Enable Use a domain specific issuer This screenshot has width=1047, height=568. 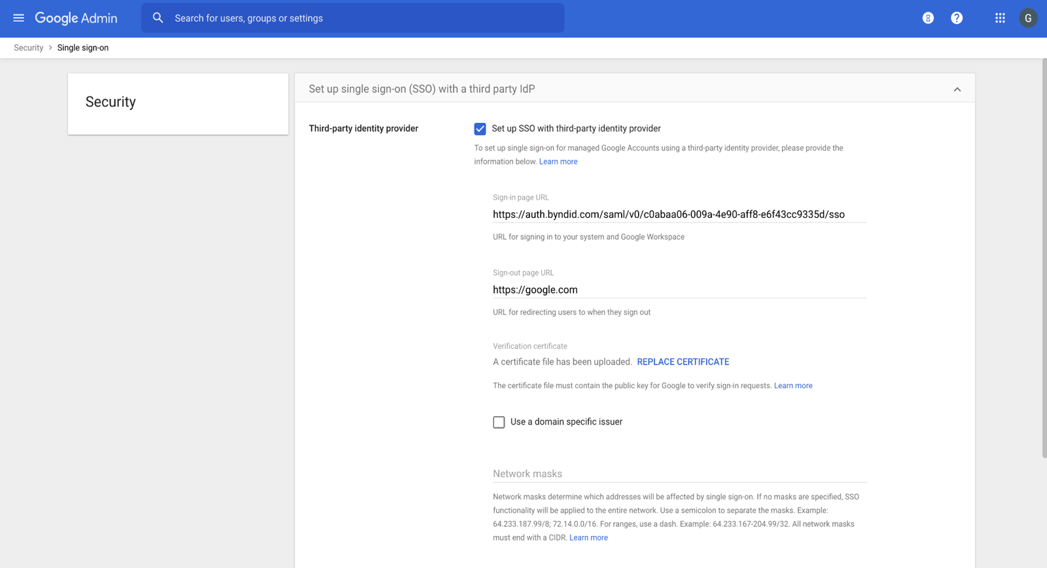point(499,422)
